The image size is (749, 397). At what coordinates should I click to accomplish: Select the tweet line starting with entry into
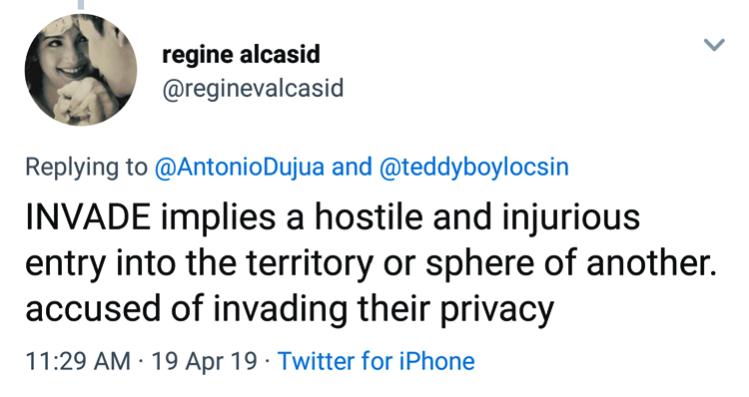(372, 263)
